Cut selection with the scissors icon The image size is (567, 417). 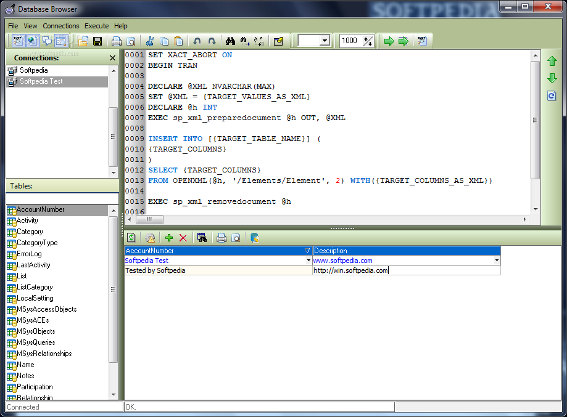pos(150,41)
